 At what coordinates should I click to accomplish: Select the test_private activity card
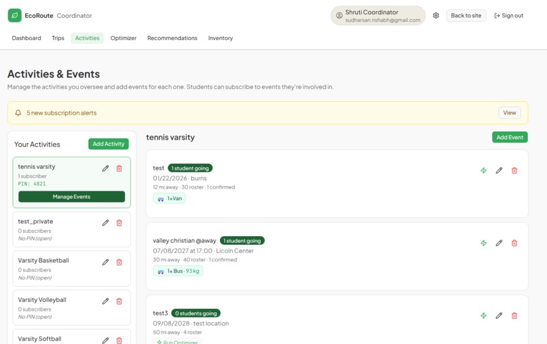pos(71,229)
